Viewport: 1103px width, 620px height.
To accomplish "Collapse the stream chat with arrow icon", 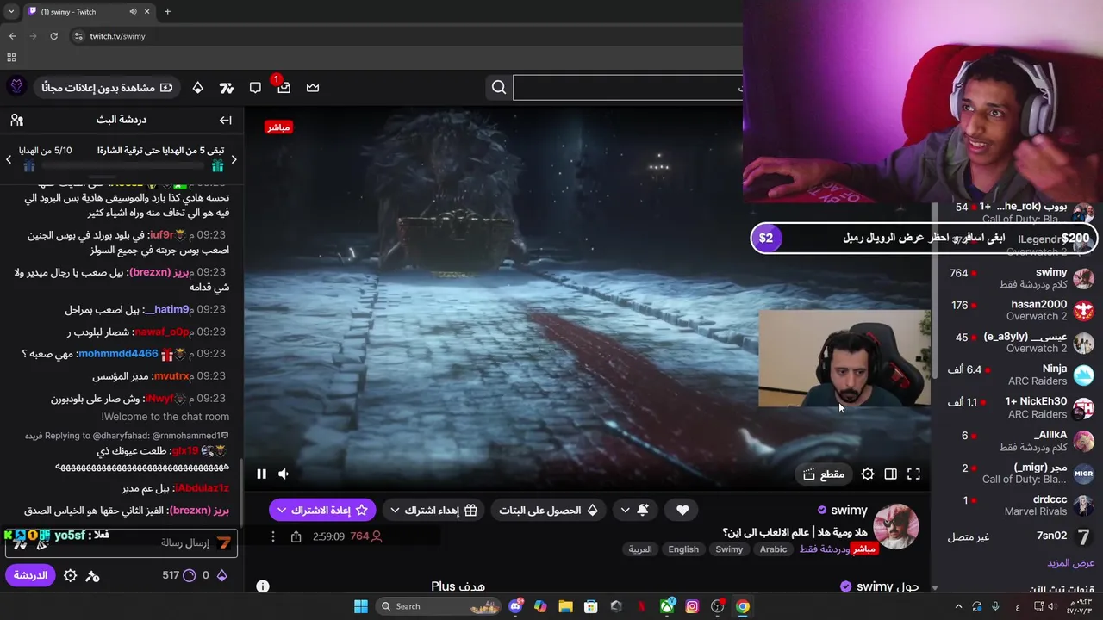I will 225,120.
